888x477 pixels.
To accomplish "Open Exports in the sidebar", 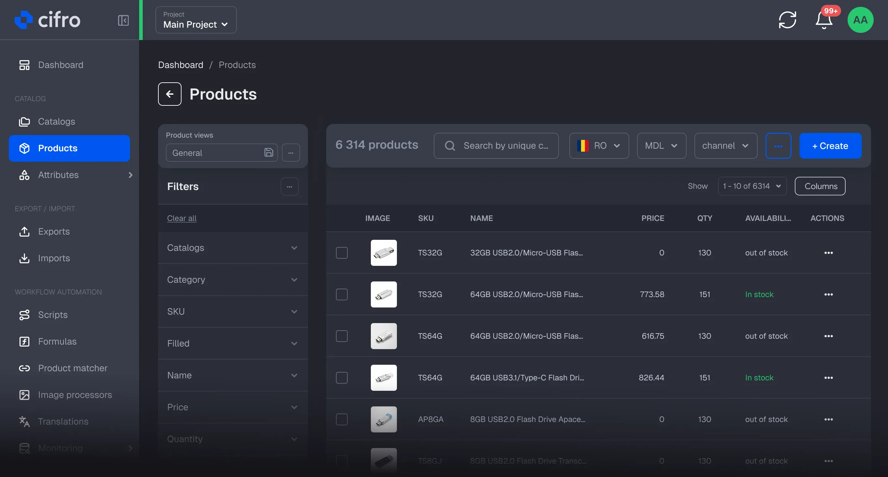I will pos(69,231).
